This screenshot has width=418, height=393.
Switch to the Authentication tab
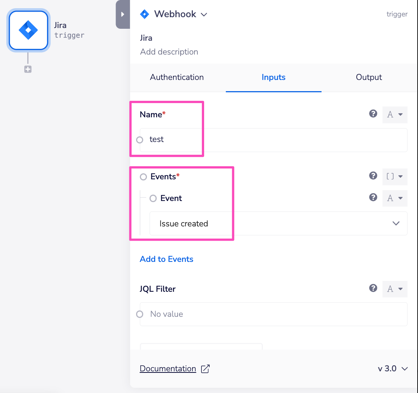[176, 77]
